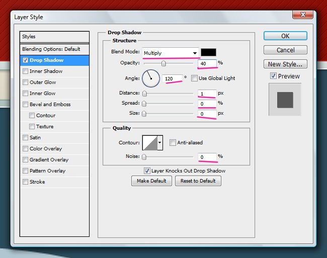Screen dimensions: 327x258
Task: Select the Stroke style entry
Action: (37, 182)
